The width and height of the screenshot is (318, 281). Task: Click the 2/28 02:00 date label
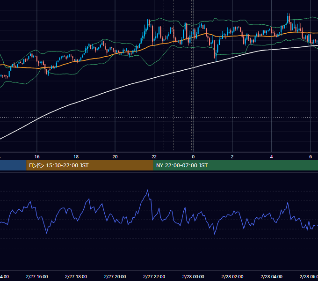tap(232, 276)
